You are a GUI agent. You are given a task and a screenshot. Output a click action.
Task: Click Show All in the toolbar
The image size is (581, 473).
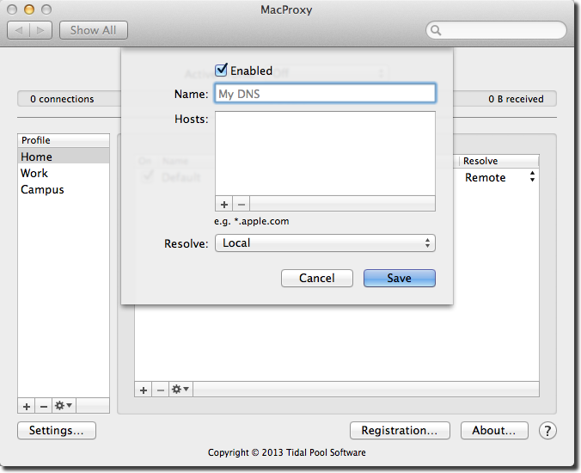94,30
